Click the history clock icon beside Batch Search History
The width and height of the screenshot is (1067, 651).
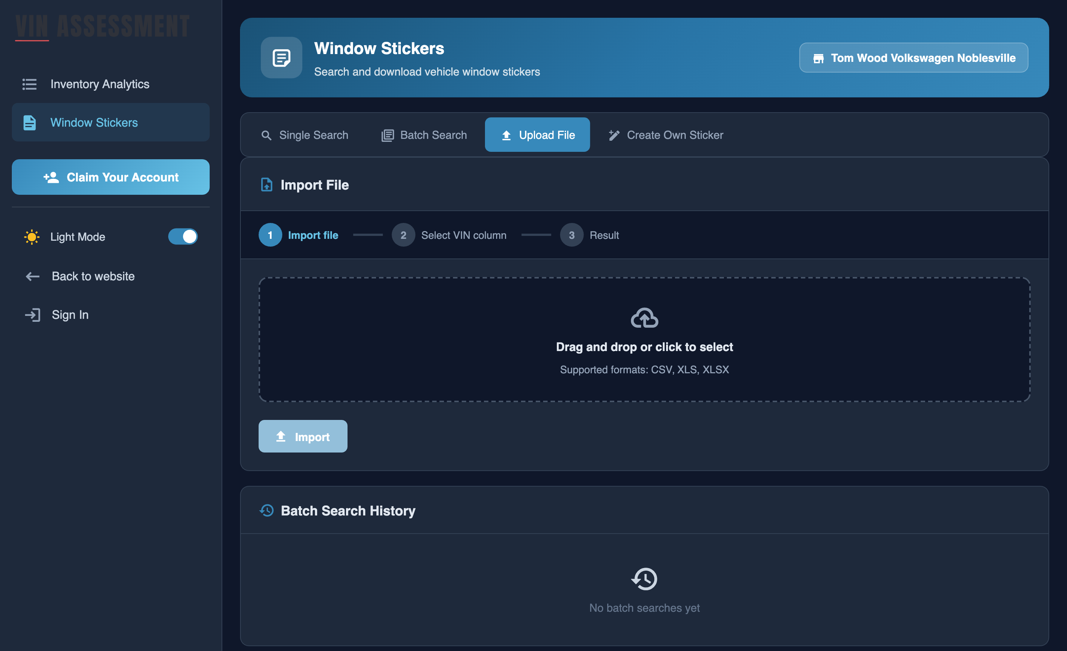(267, 511)
